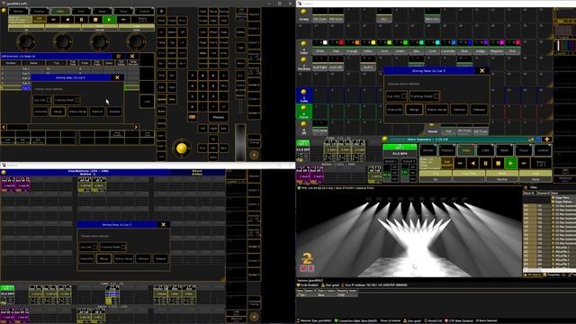Click the left arrow under the sequence sheet
The width and height of the screenshot is (576, 324).
(x=4, y=127)
